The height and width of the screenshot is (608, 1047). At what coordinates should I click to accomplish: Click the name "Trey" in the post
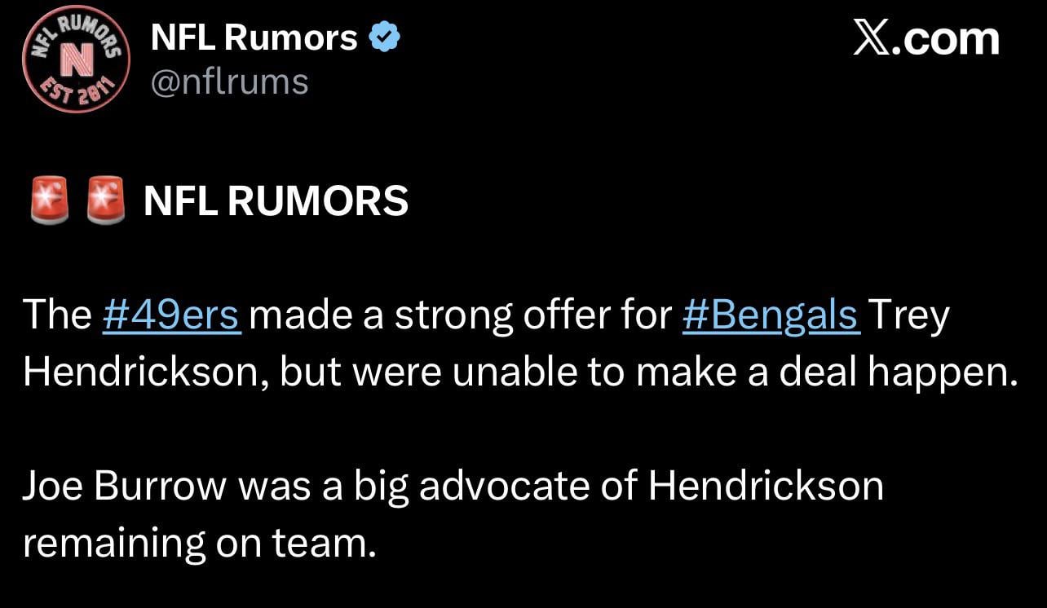pyautogui.click(x=908, y=315)
